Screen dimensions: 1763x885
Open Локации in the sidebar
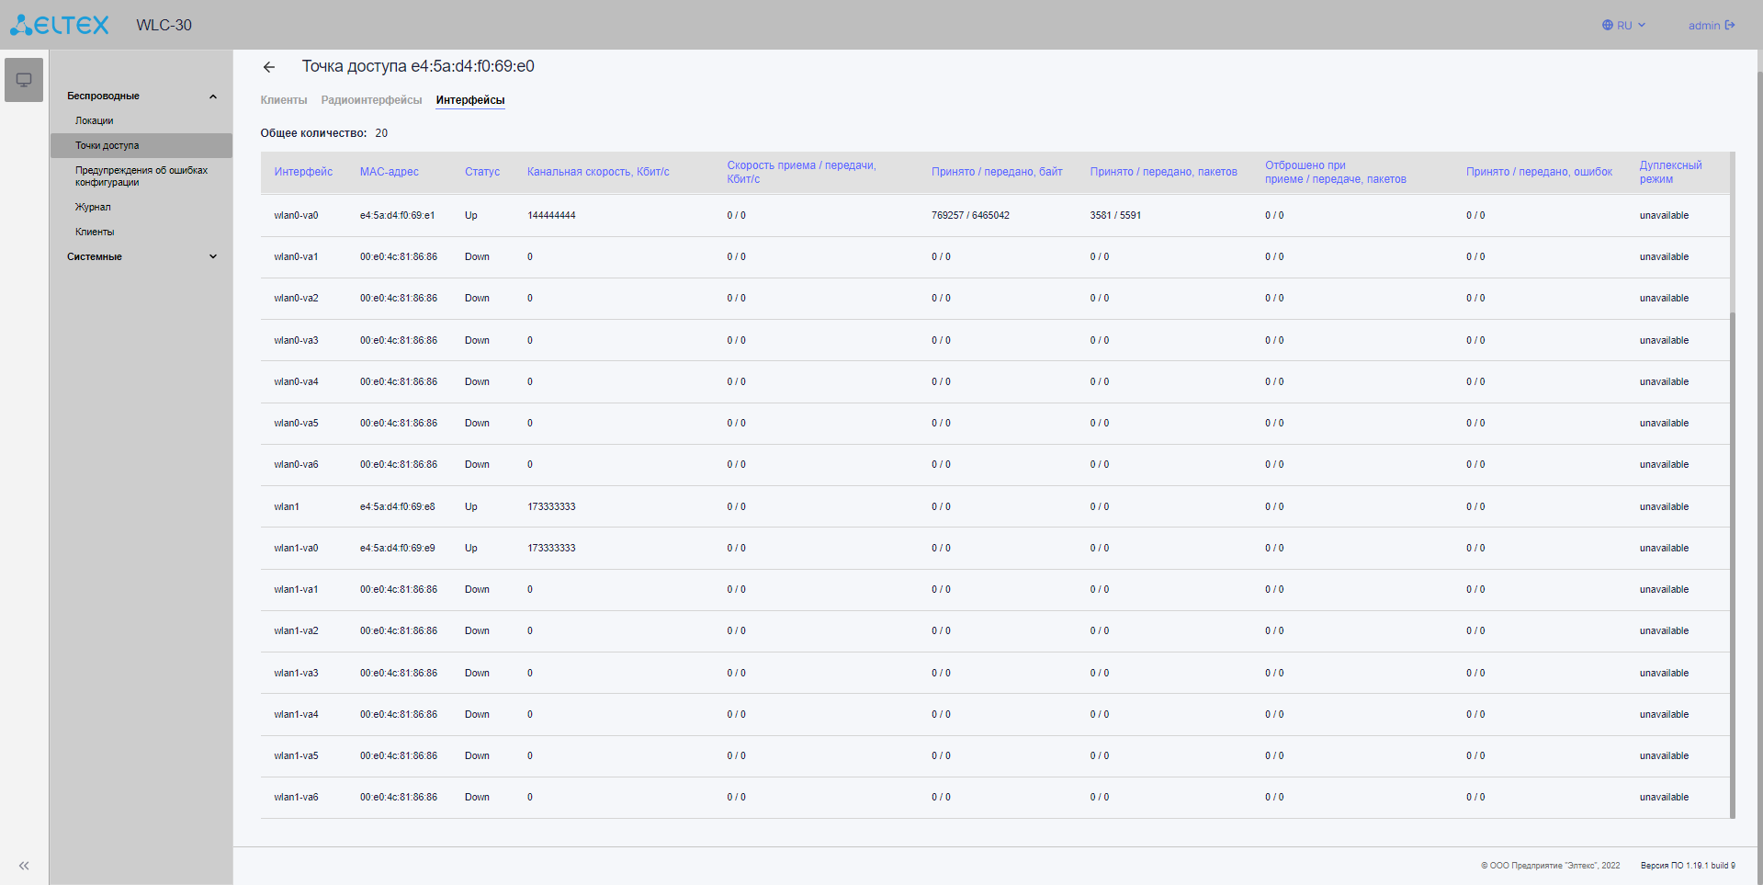(x=95, y=121)
